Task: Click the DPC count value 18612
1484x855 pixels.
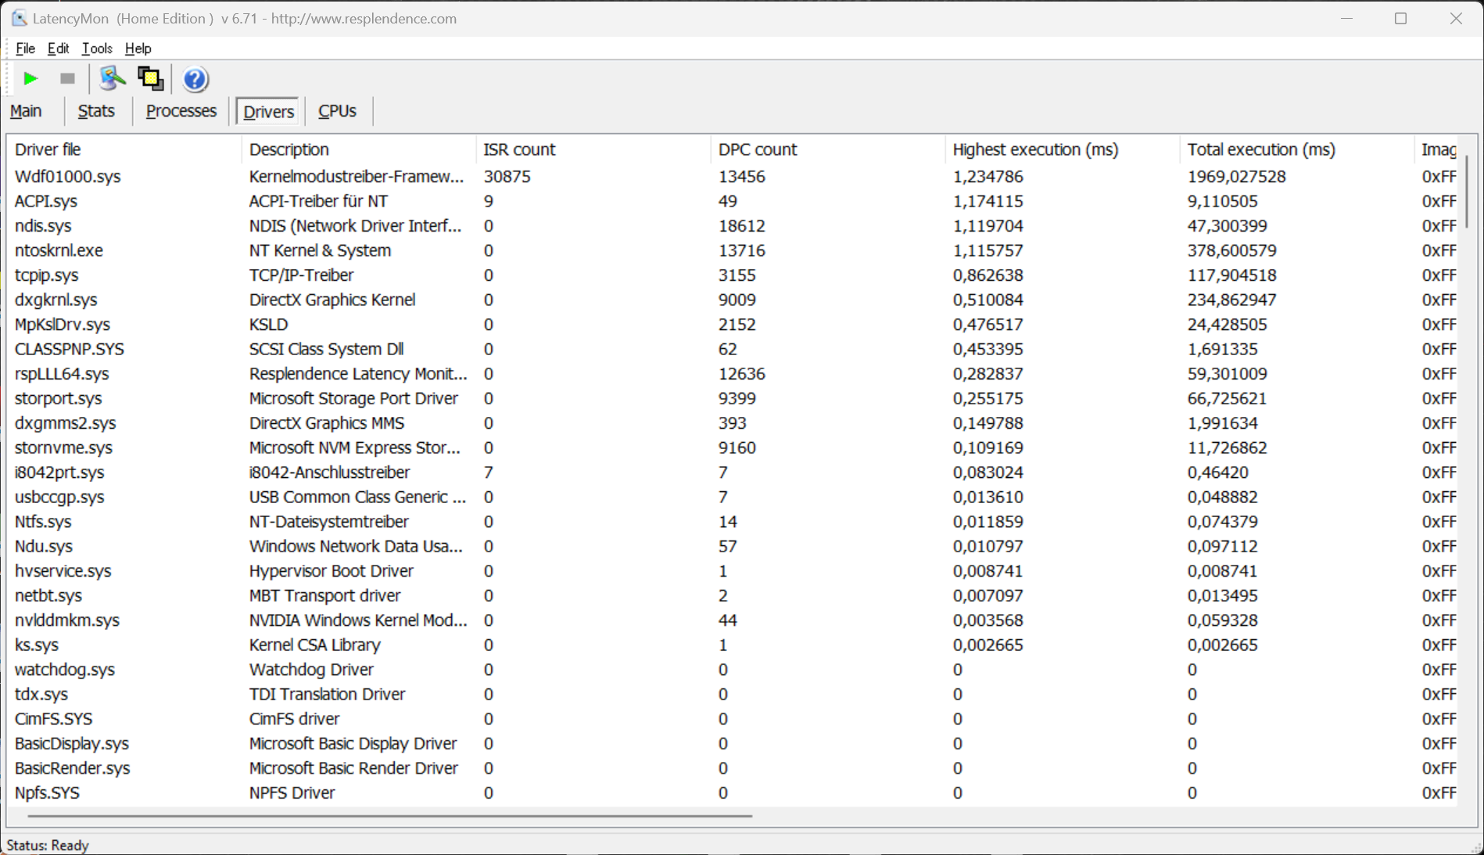Action: pos(741,226)
